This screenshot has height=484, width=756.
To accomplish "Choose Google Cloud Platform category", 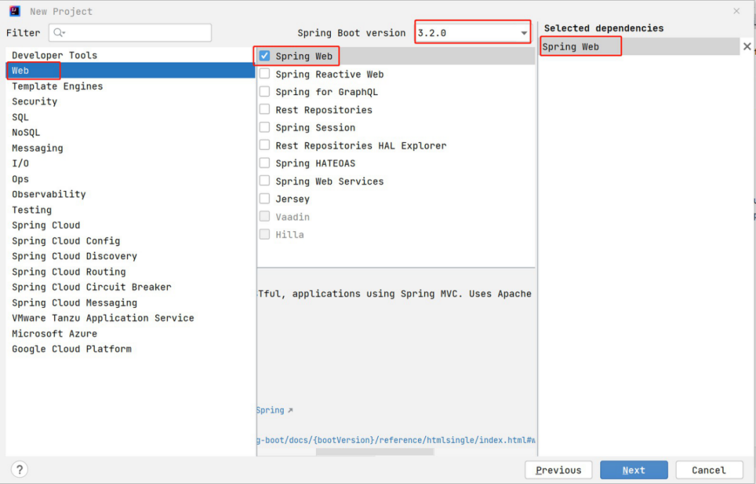I will point(130,349).
